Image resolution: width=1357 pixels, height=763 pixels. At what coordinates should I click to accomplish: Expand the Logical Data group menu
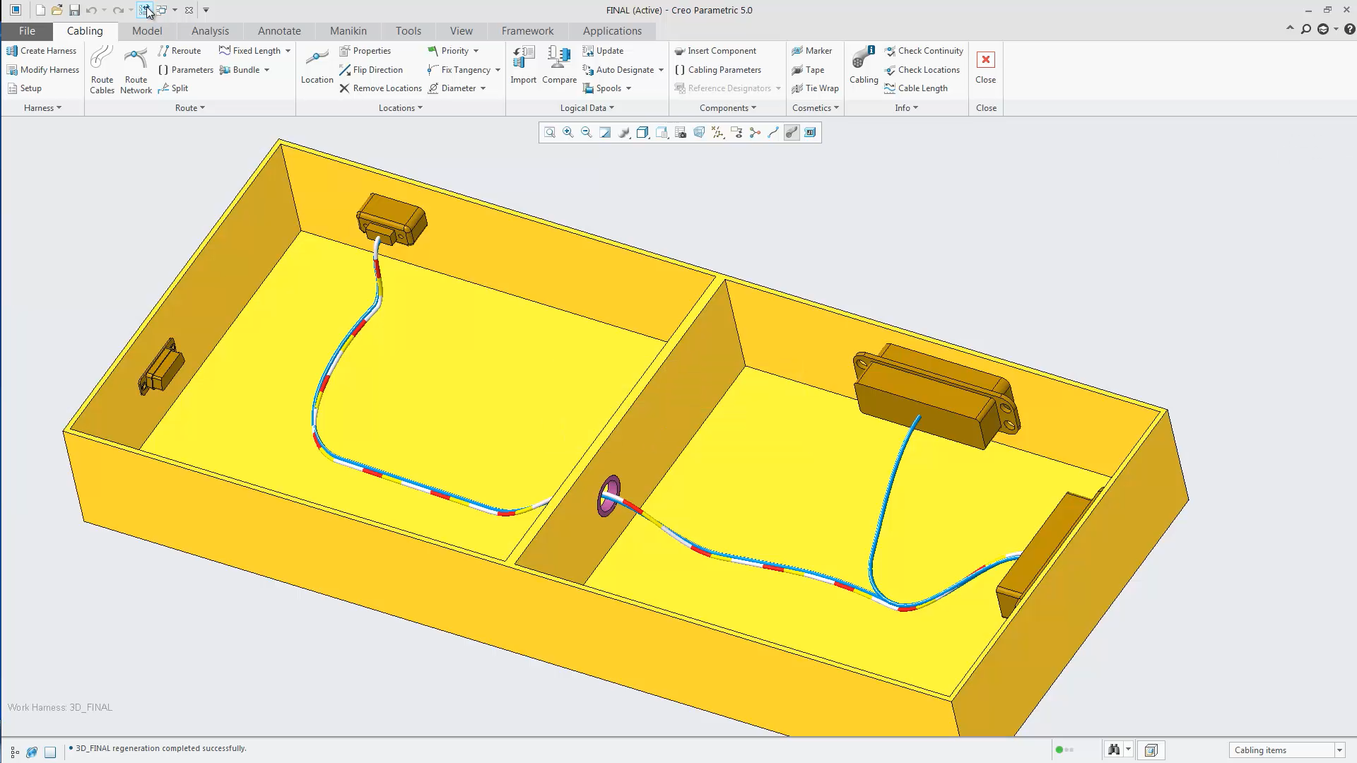[587, 108]
